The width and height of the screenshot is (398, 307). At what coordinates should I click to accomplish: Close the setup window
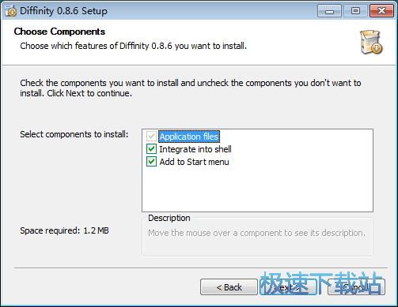tap(381, 11)
